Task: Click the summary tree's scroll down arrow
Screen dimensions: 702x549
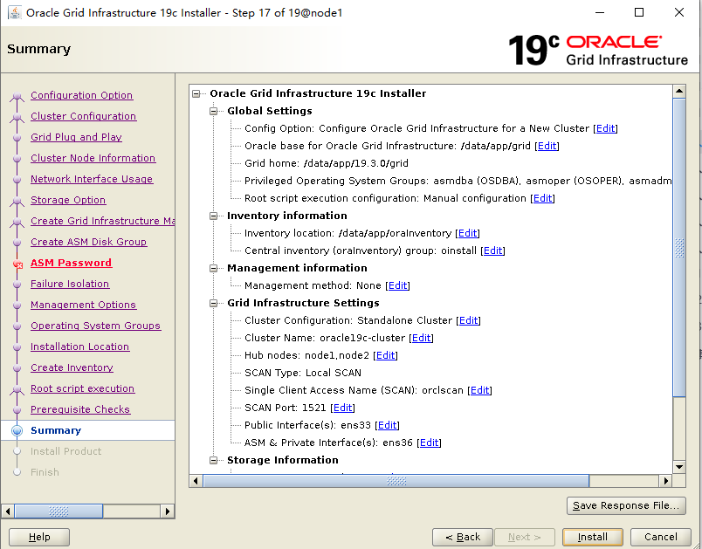Action: pyautogui.click(x=679, y=467)
